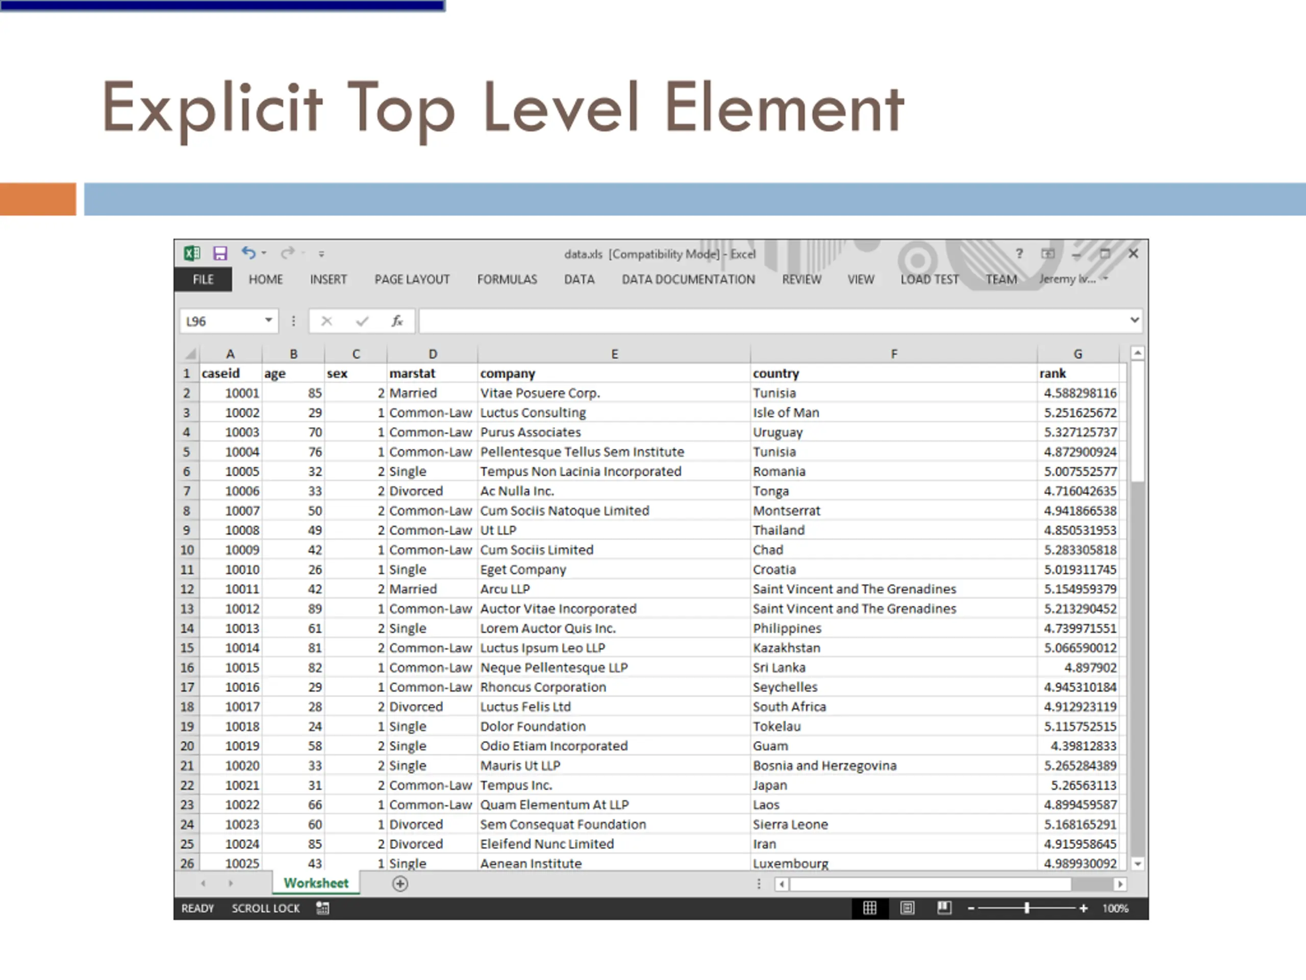Viewport: 1306px width, 980px height.
Task: Switch to the REVIEW tab
Action: tap(802, 279)
